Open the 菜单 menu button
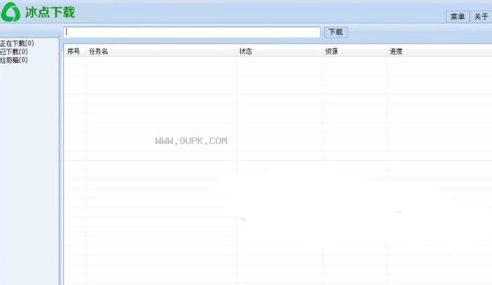The image size is (492, 285). pyautogui.click(x=457, y=16)
